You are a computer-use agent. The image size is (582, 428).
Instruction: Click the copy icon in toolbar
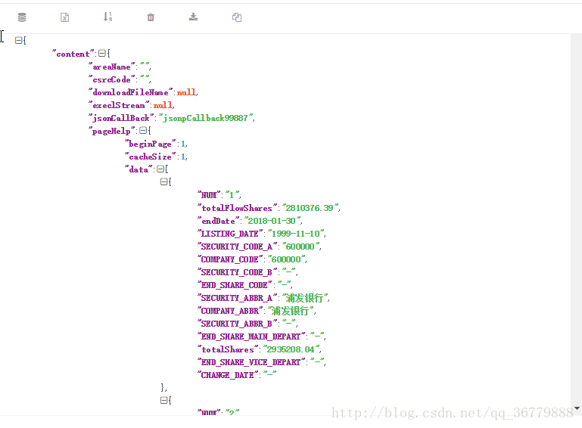(237, 17)
